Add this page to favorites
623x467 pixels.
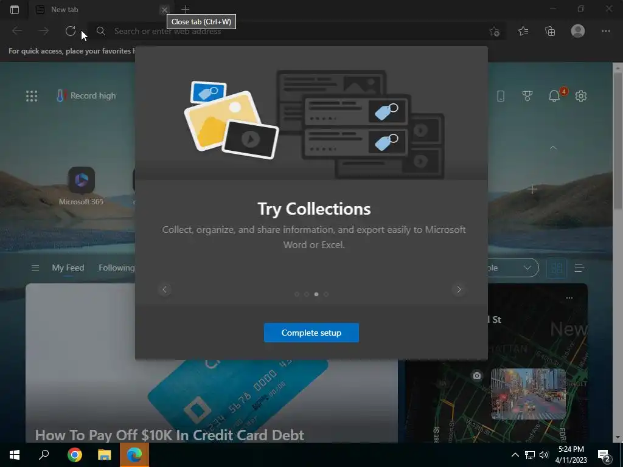(494, 32)
